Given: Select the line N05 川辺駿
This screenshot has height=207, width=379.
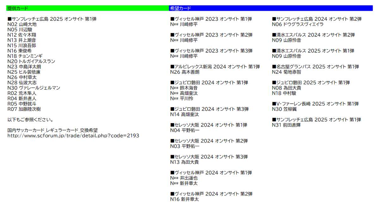Looking at the screenshot, I should tap(20, 30).
